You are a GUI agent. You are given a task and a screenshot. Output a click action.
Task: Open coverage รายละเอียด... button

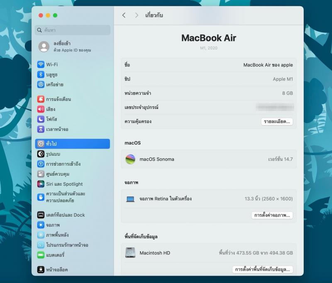click(x=277, y=121)
